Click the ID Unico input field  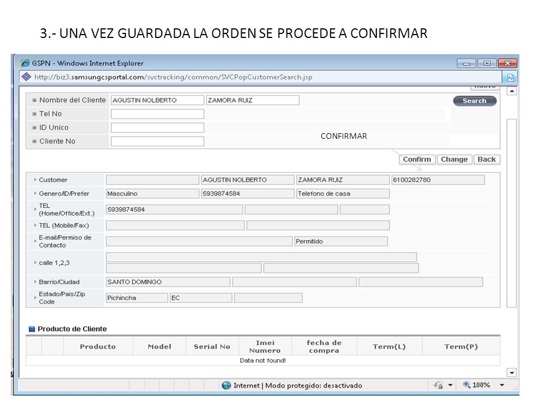click(x=157, y=127)
